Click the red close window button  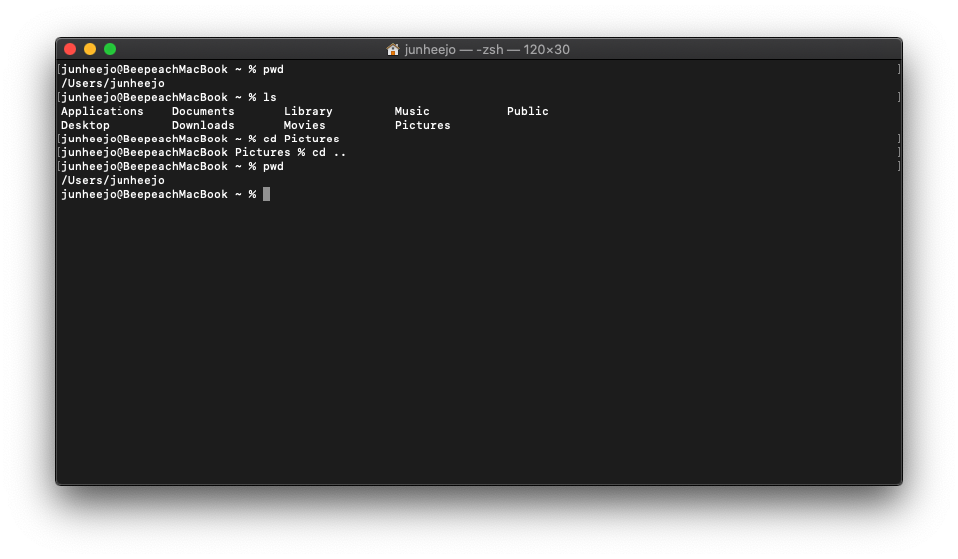[70, 49]
